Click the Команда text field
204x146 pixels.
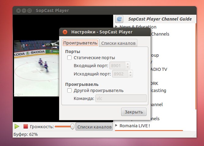(x=121, y=98)
